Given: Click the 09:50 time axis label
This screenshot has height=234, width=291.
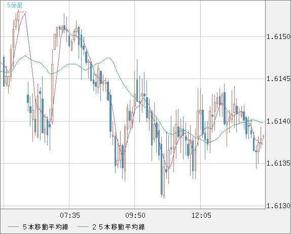Looking at the screenshot, I should coord(135,215).
